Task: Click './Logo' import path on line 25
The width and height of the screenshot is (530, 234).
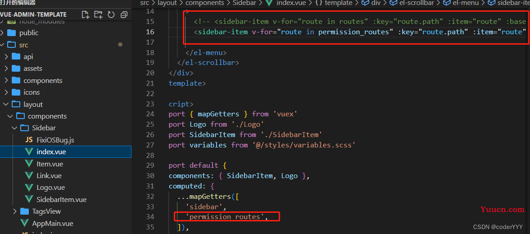Action: pos(247,124)
